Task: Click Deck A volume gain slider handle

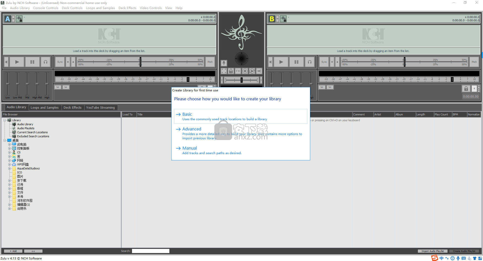Action: (188, 79)
